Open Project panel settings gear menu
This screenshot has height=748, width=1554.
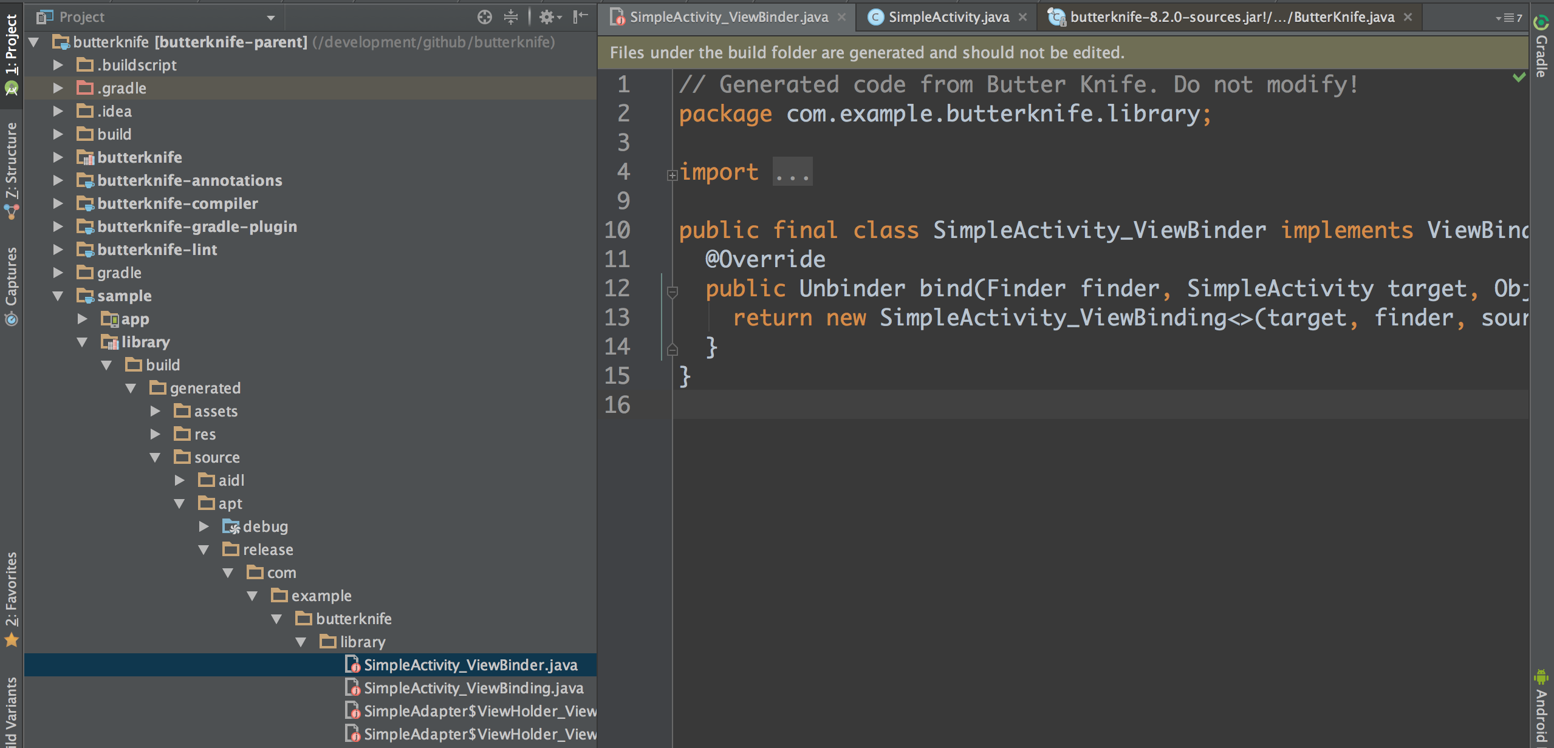[549, 17]
